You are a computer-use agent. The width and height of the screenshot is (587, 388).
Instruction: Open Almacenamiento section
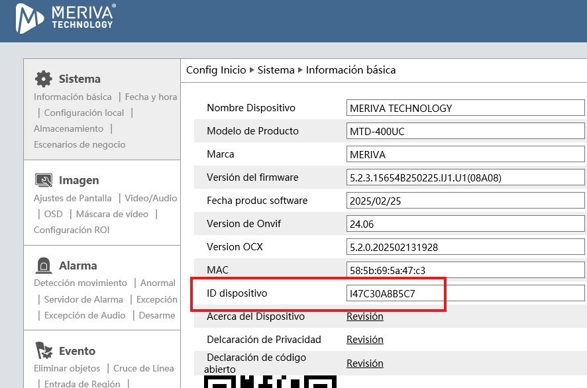[x=68, y=128]
